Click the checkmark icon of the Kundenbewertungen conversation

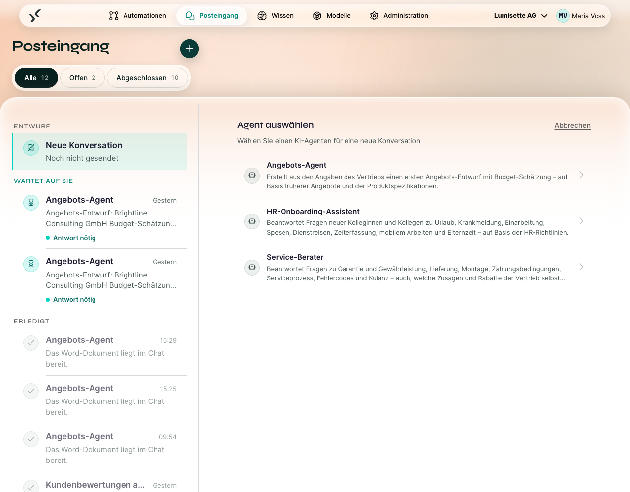coord(31,486)
